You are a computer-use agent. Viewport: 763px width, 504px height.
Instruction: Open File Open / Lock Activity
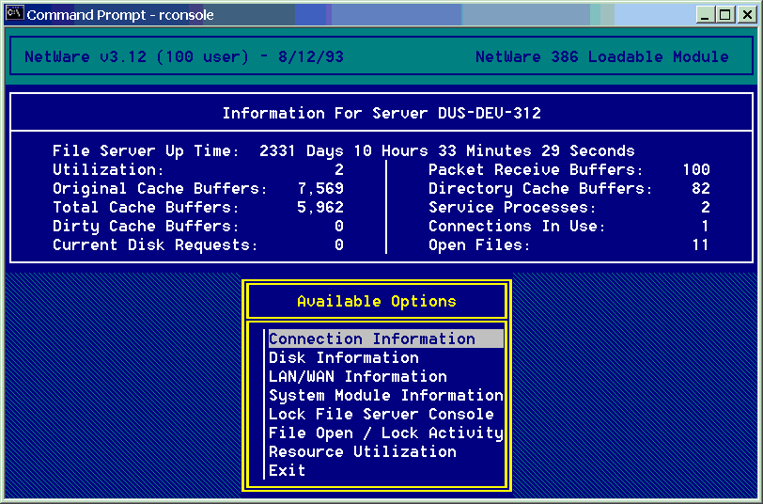tap(386, 433)
